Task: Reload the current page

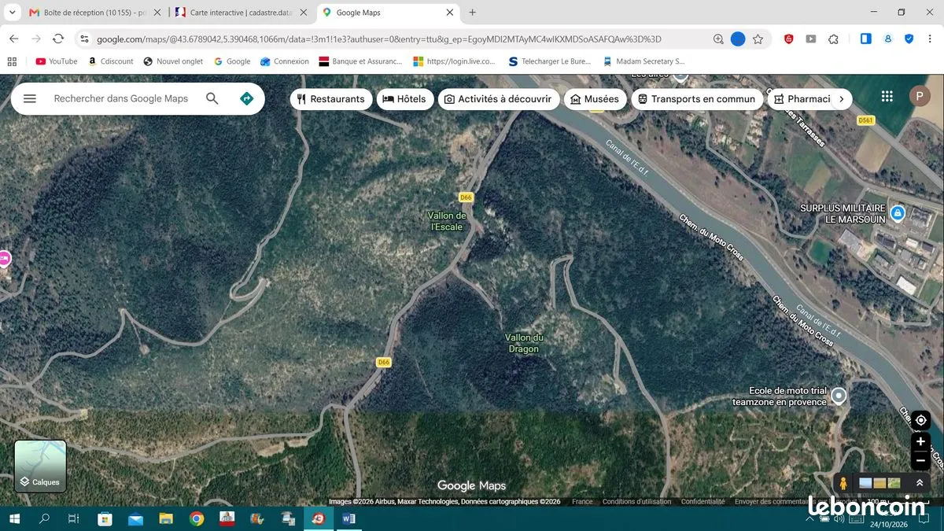Action: [58, 39]
